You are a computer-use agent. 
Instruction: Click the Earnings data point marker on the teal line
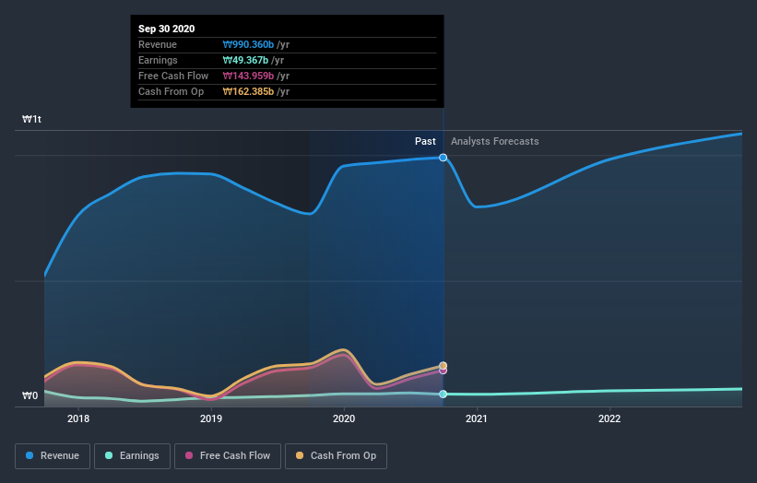click(x=443, y=395)
